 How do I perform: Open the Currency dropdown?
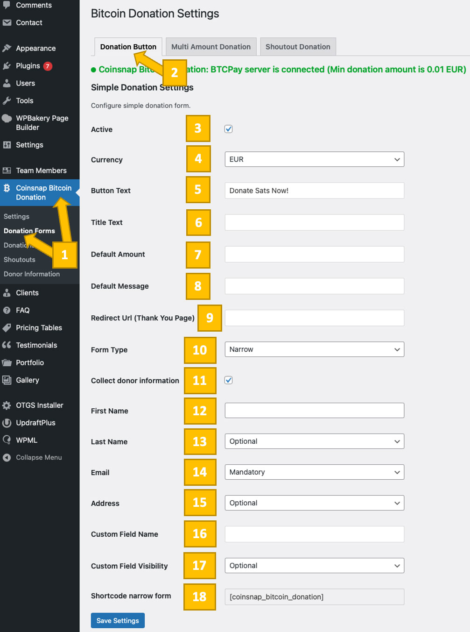[x=314, y=159]
